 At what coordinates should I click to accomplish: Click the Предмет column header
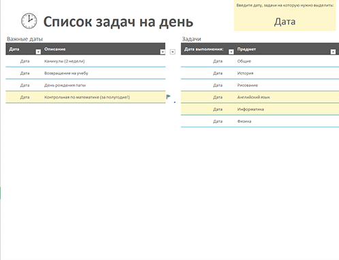(246, 49)
